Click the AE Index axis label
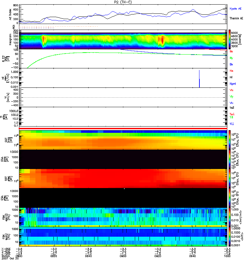The height and width of the screenshot is (263, 246). pos(10,14)
